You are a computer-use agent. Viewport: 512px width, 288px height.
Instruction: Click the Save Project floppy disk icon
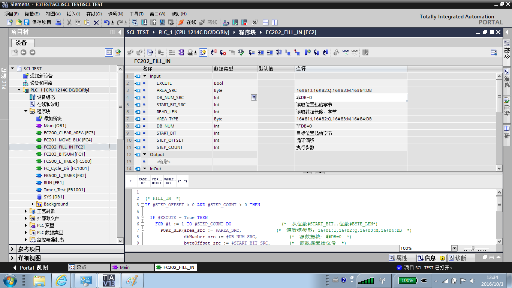pyautogui.click(x=27, y=22)
